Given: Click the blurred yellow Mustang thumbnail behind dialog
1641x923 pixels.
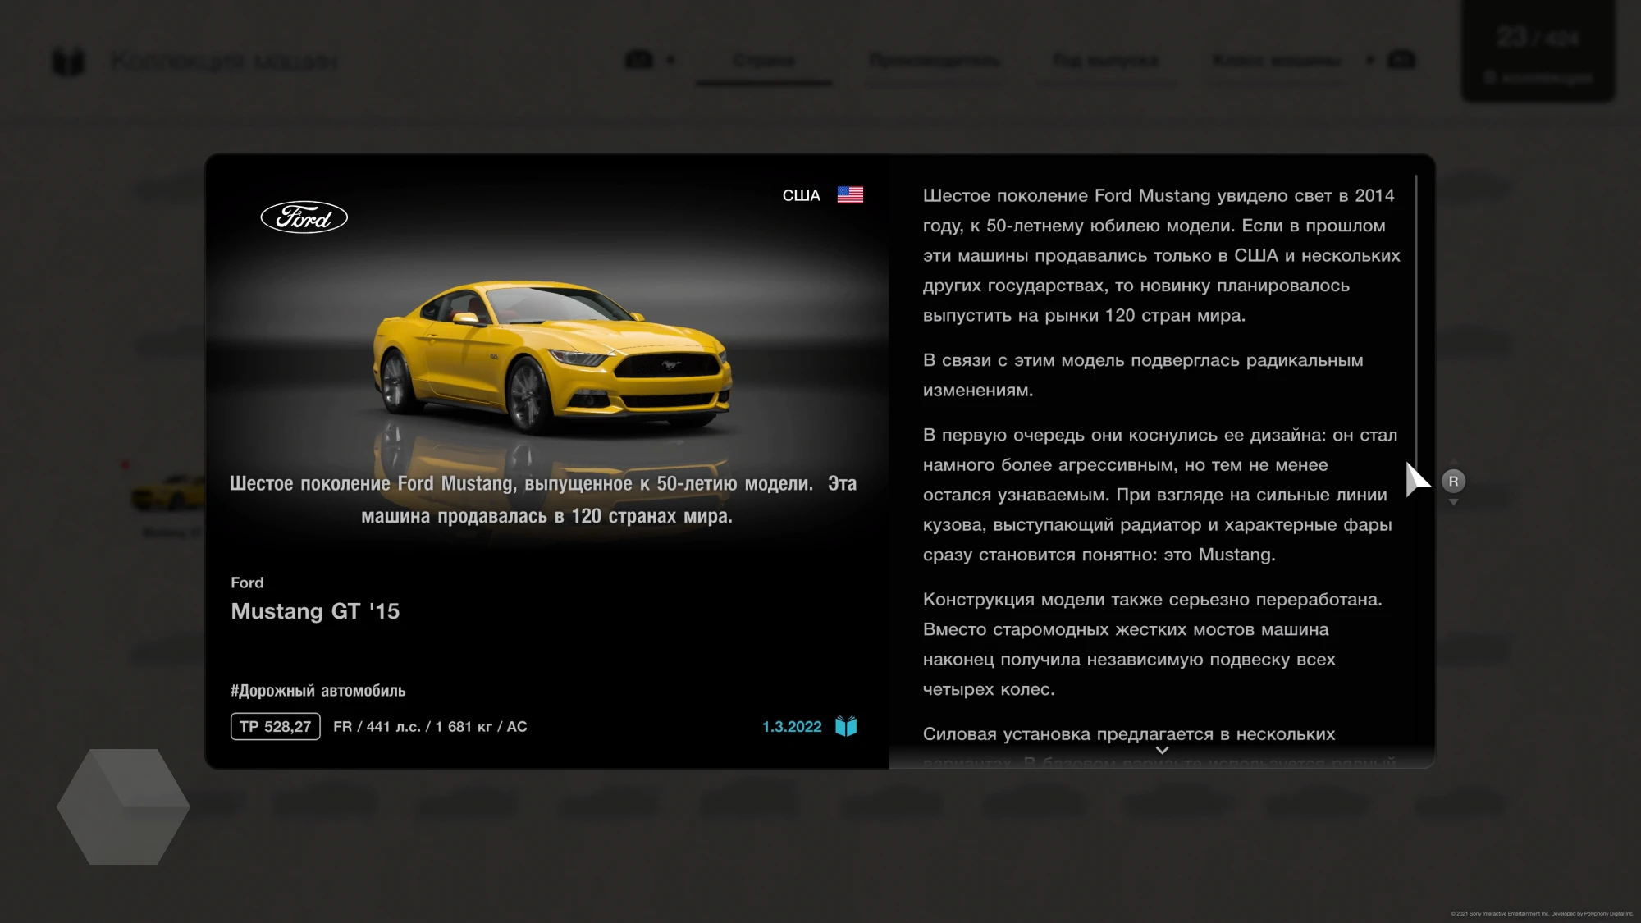Looking at the screenshot, I should tap(168, 492).
